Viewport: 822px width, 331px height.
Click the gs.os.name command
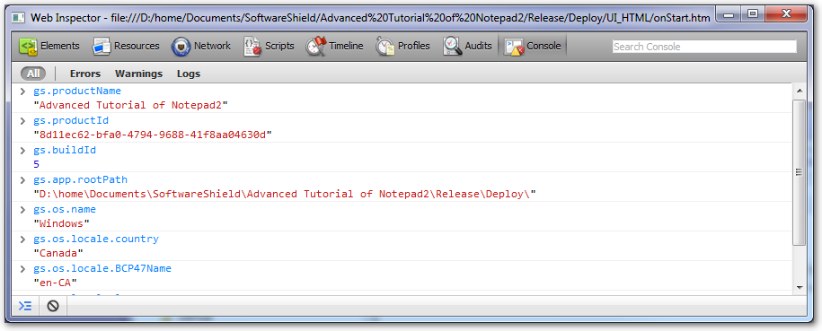tap(65, 210)
